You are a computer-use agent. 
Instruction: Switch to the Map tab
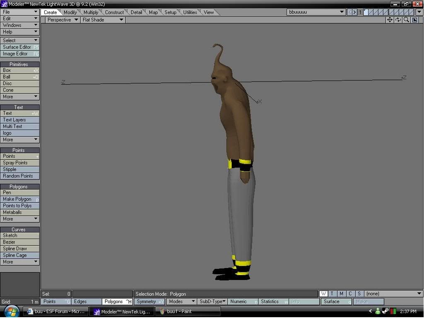[x=153, y=12]
